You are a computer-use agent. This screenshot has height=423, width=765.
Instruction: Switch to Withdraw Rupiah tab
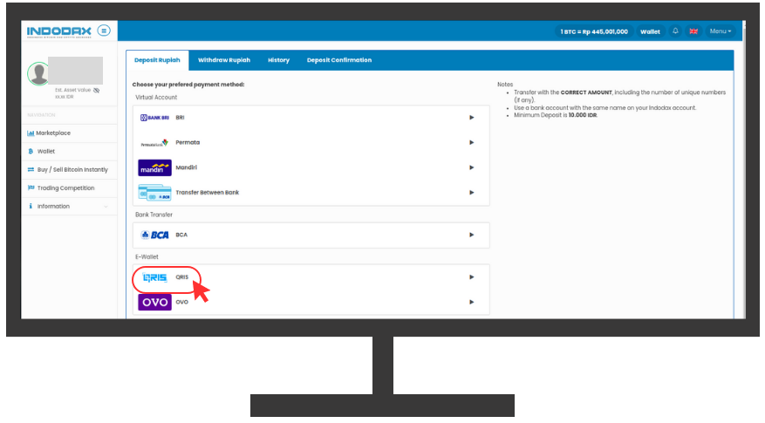(224, 60)
